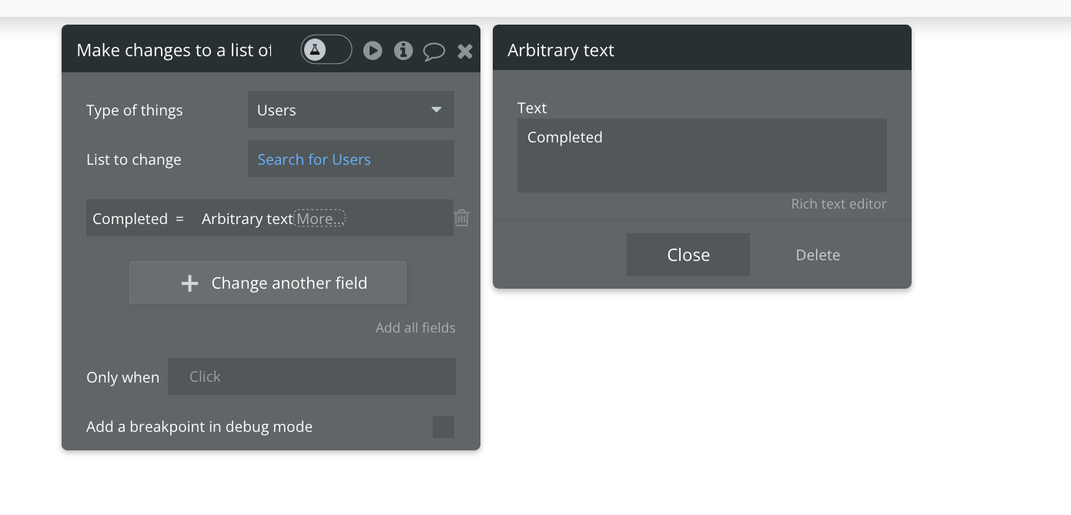This screenshot has width=1071, height=515.
Task: Click the More... expression extender
Action: click(320, 219)
